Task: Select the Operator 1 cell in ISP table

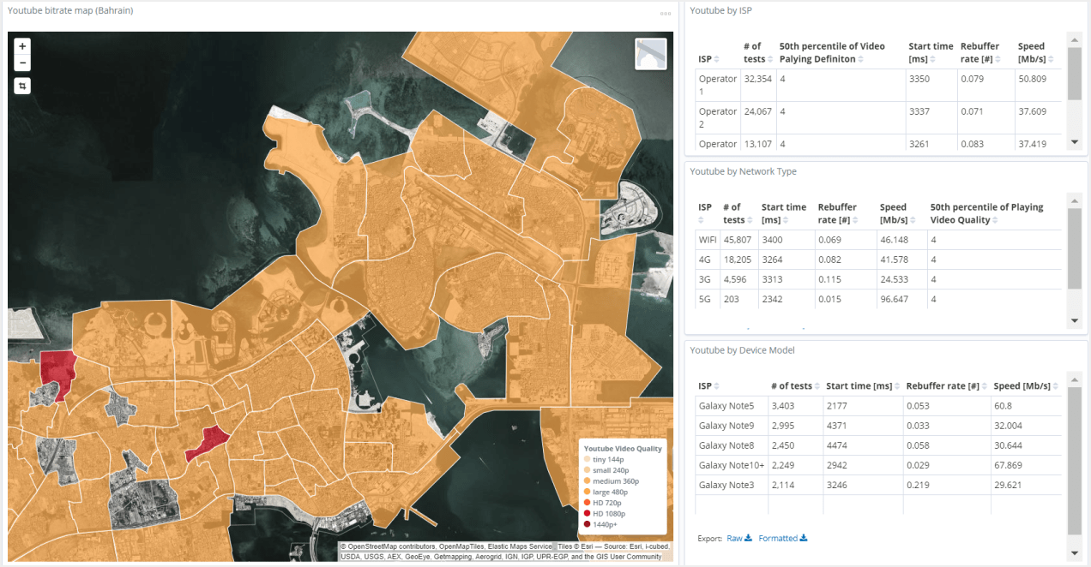Action: [718, 85]
